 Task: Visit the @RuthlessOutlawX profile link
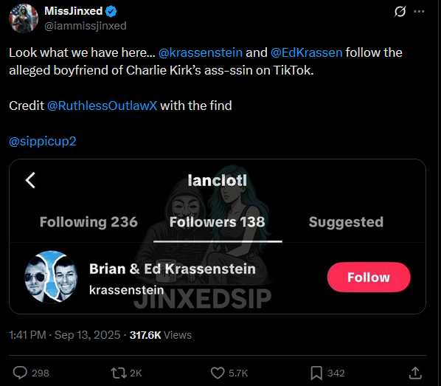[x=102, y=106]
